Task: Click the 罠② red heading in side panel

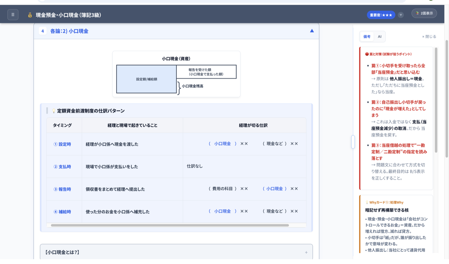Action: 399,109
